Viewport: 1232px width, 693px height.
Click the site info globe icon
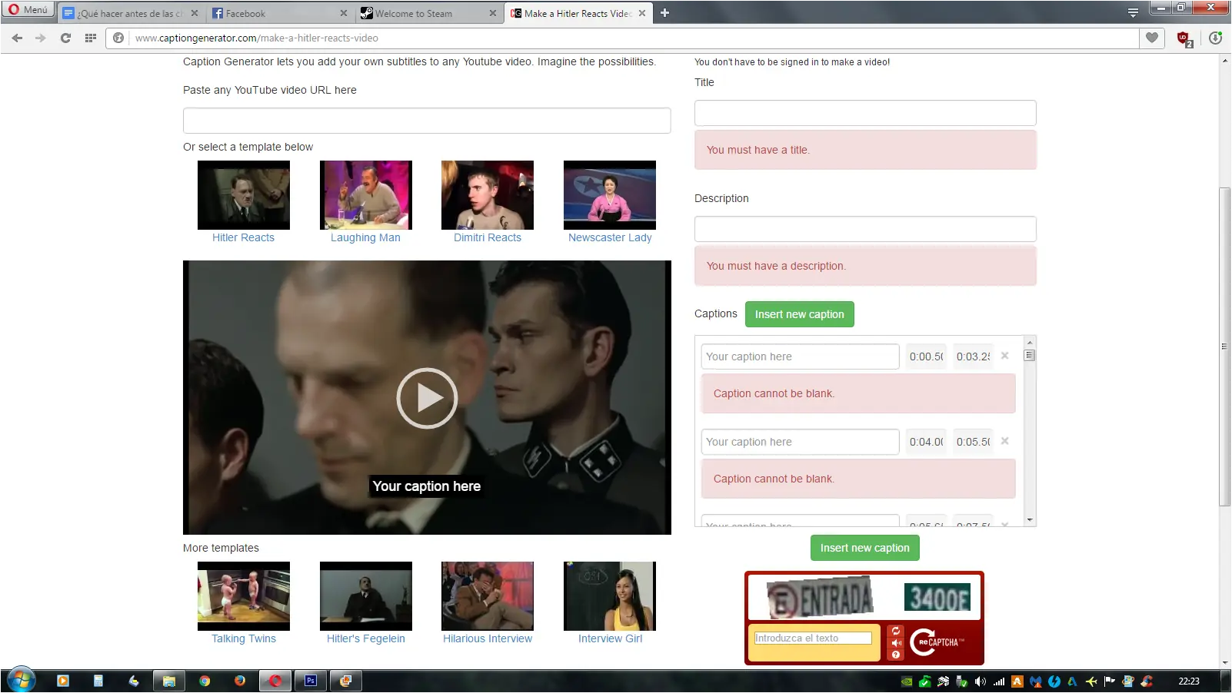(118, 38)
